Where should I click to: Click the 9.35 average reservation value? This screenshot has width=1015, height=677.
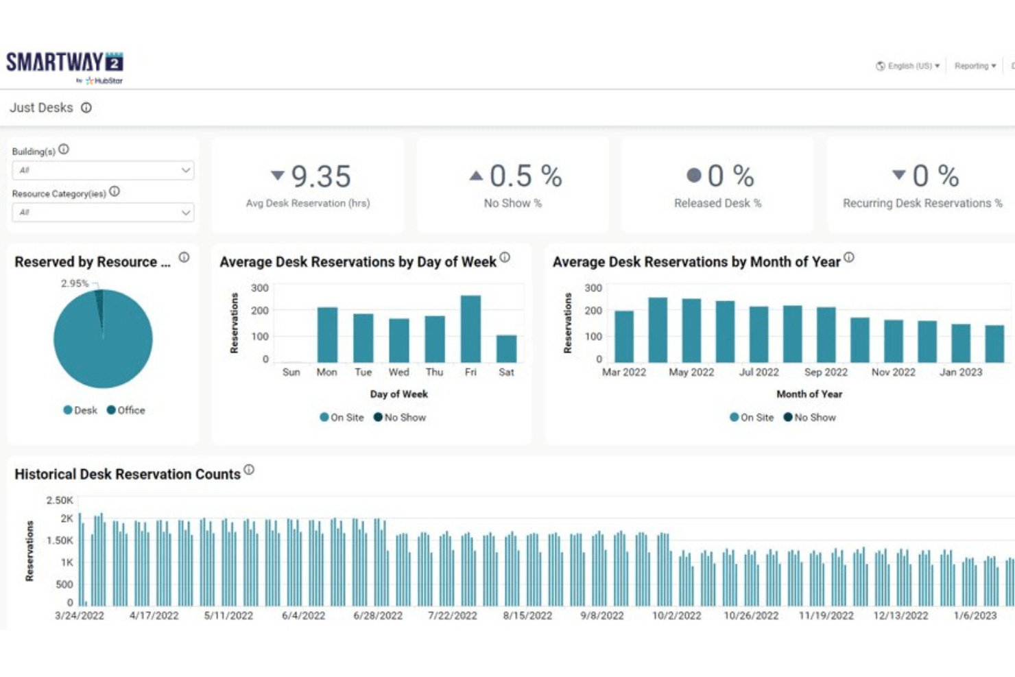[321, 176]
